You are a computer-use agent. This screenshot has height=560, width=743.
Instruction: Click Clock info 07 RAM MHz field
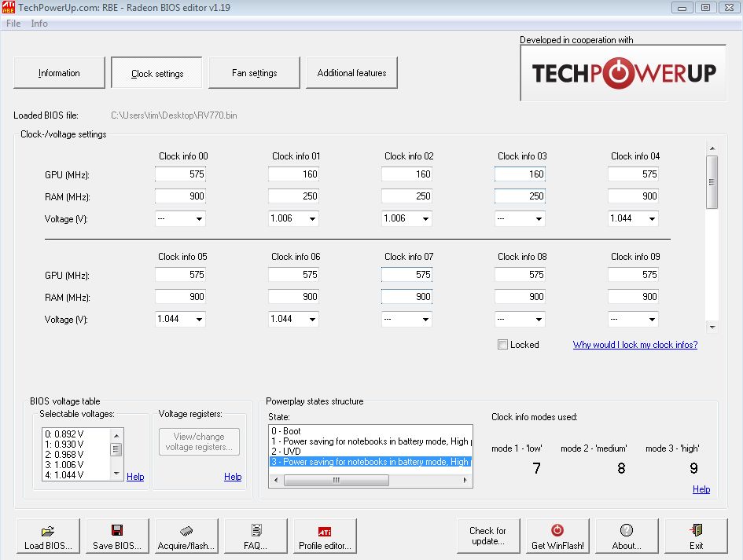coord(406,297)
